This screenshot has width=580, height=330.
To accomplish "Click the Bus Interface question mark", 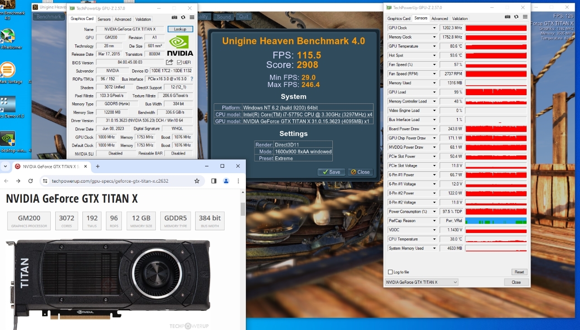I will click(x=192, y=79).
